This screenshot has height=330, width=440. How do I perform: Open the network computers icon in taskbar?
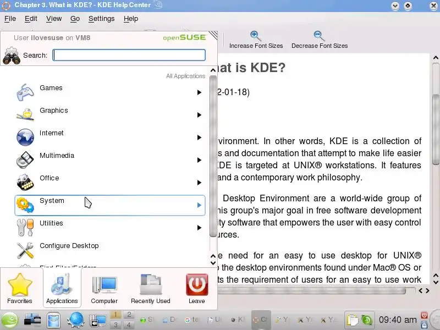click(x=32, y=320)
